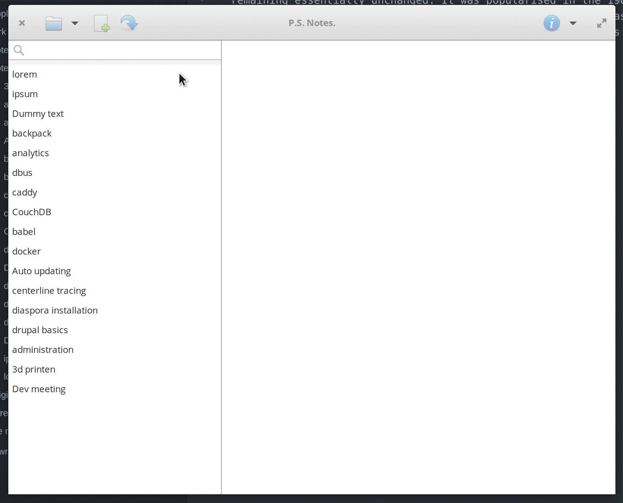The width and height of the screenshot is (623, 503).
Task: Select the "3d printen" note
Action: (x=34, y=369)
